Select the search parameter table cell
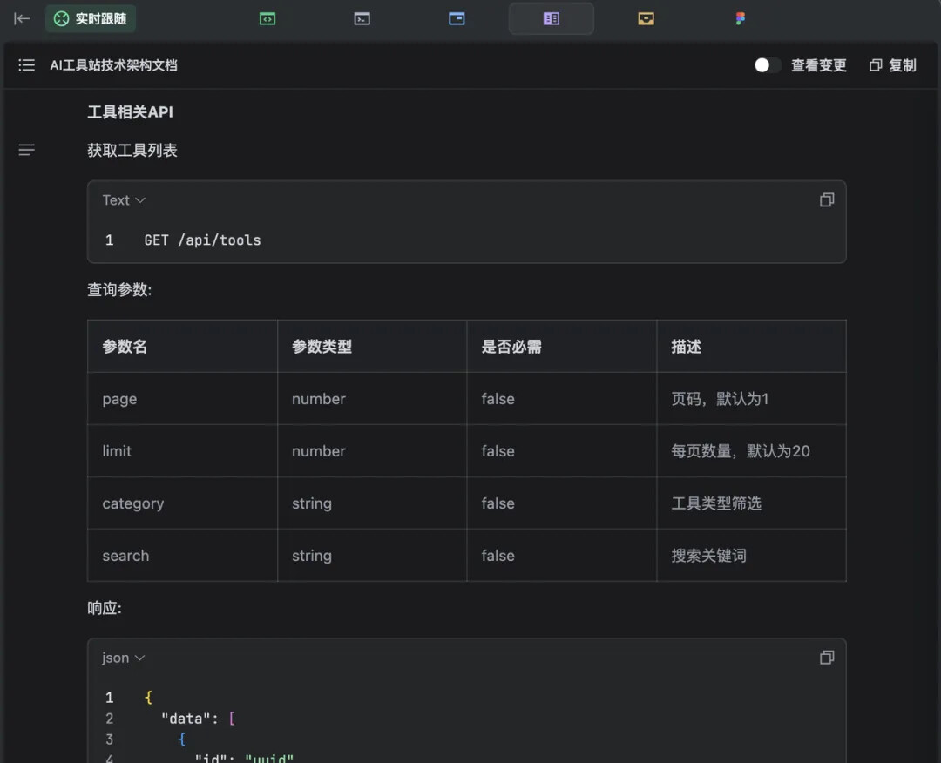 pyautogui.click(x=125, y=556)
